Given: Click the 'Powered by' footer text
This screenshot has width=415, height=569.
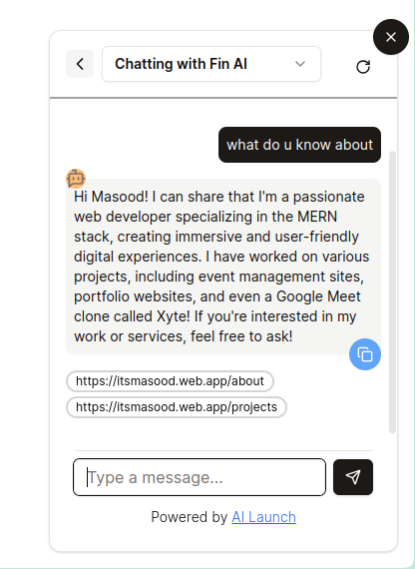Looking at the screenshot, I should click(189, 517).
